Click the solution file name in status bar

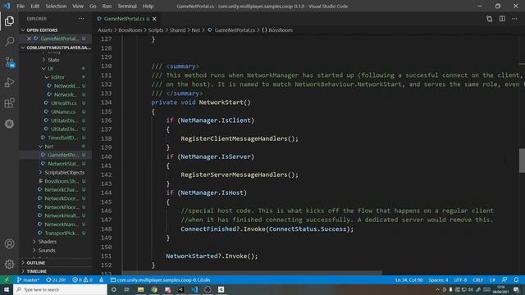pyautogui.click(x=160, y=280)
